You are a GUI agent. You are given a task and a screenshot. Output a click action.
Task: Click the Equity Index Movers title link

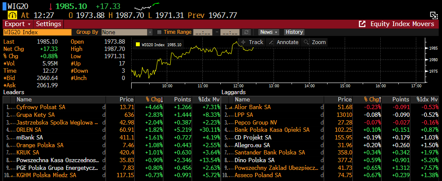click(402, 24)
